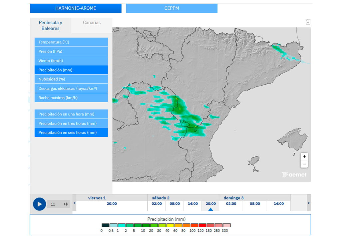
Task: Click Mallorca island on the map
Action: pos(294,139)
